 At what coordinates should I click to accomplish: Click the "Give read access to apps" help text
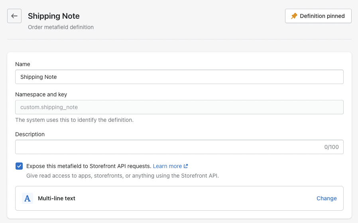(122, 175)
